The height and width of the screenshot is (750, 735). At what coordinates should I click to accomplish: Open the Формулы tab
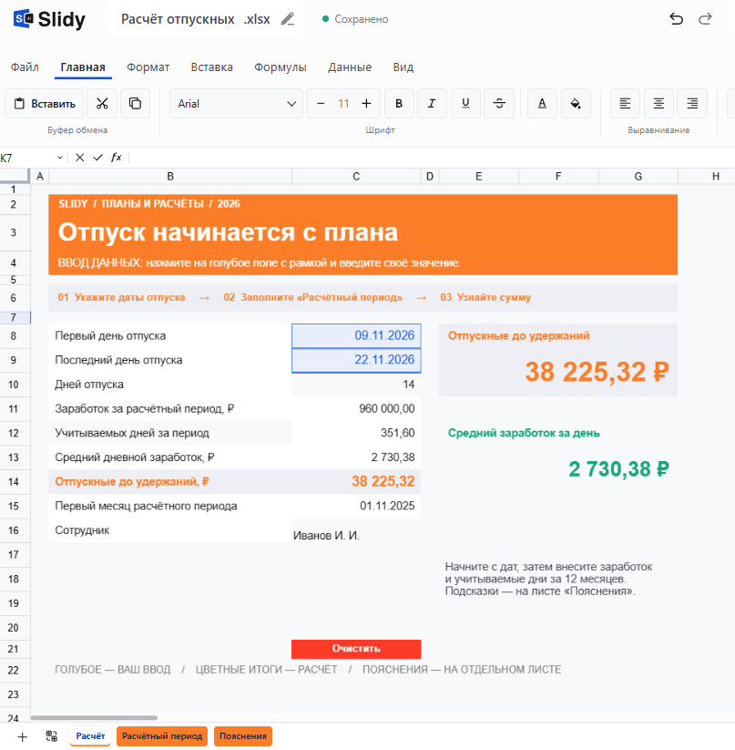tap(280, 67)
